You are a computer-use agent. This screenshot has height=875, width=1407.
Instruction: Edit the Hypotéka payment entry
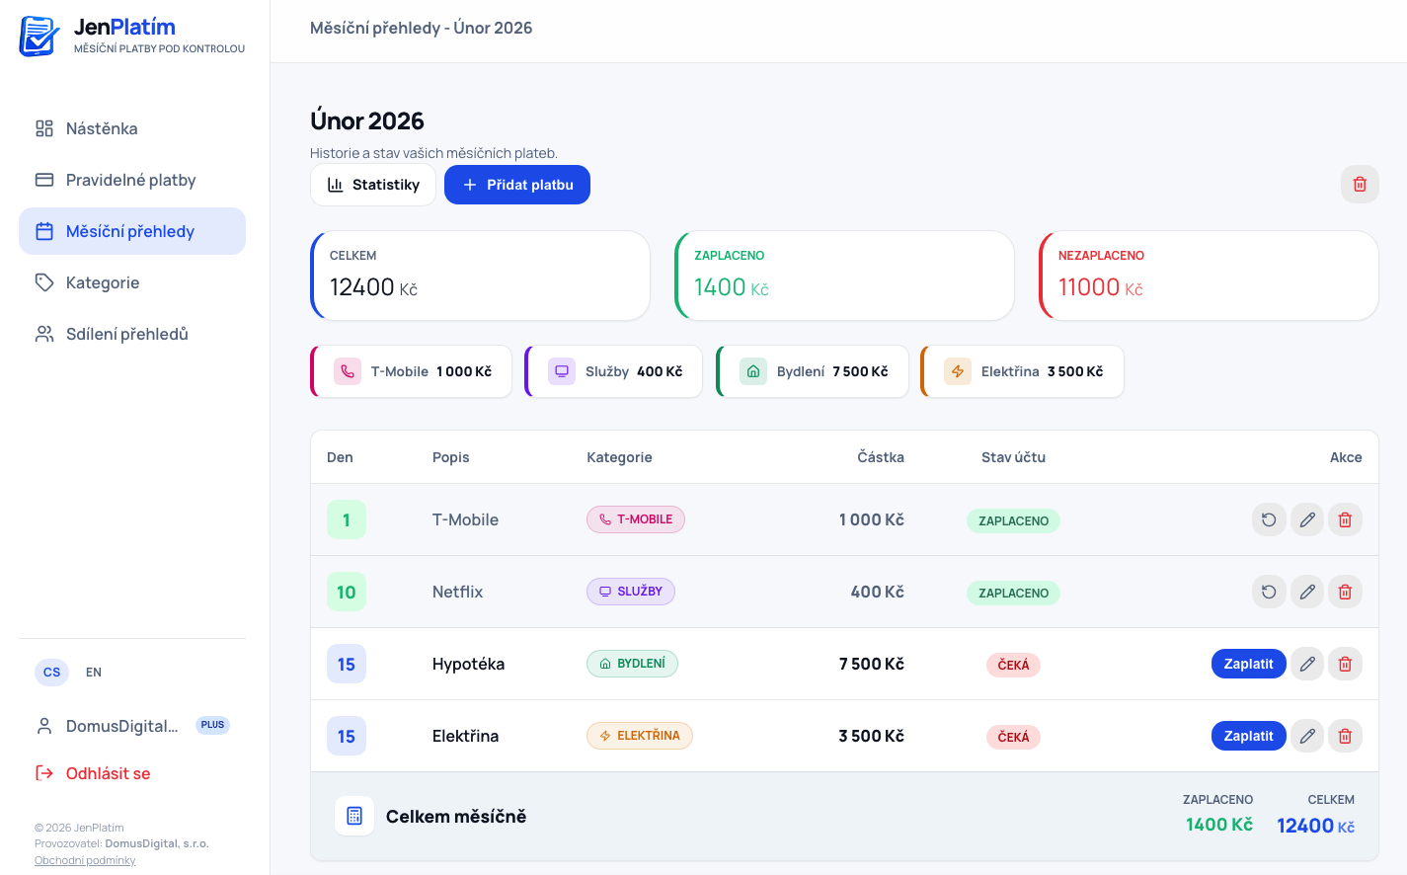[x=1307, y=664]
